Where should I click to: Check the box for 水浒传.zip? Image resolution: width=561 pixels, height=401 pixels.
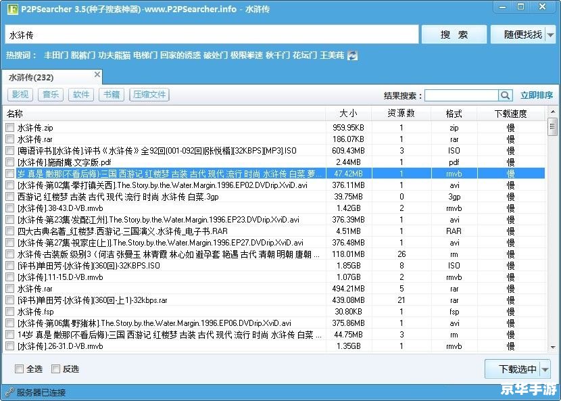point(10,127)
